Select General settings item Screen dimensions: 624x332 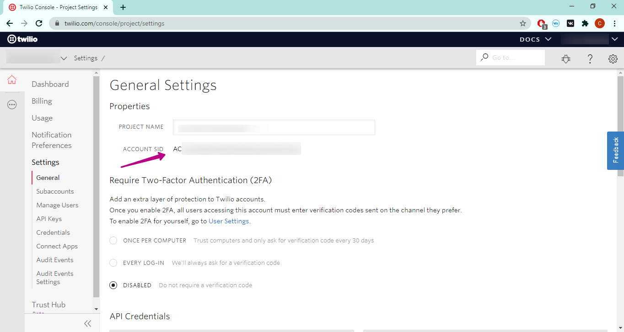48,178
